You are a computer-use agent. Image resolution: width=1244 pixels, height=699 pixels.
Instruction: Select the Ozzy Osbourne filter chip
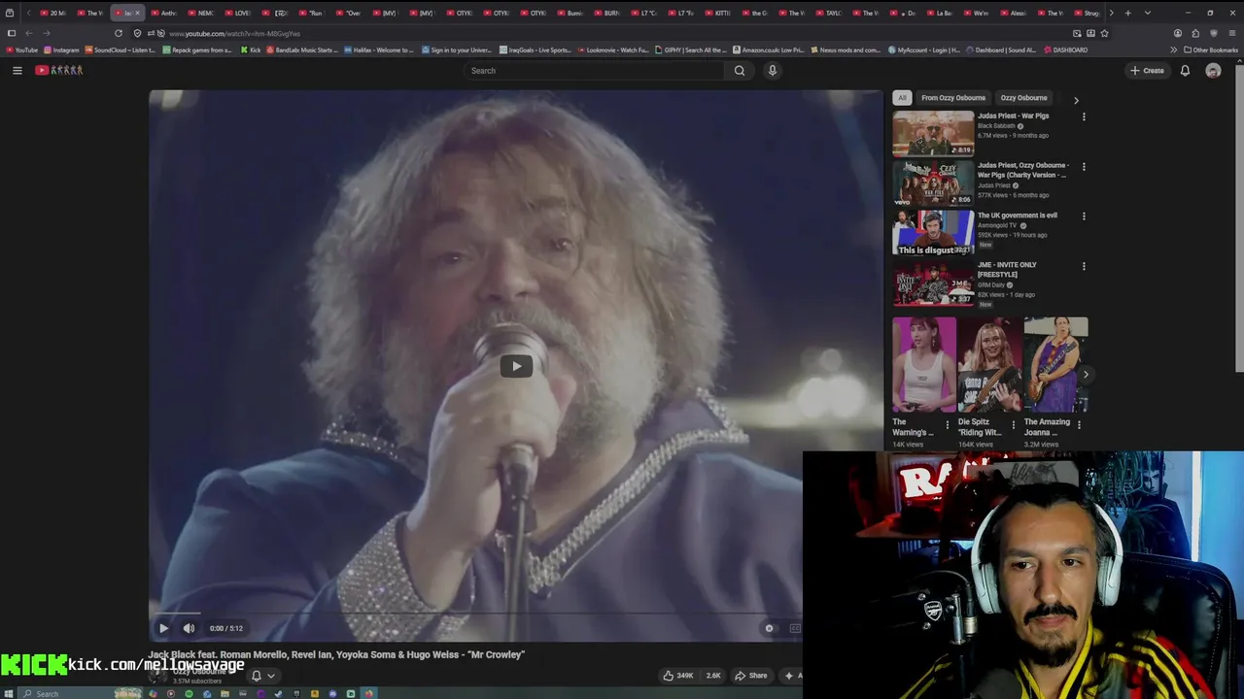[x=1023, y=98]
